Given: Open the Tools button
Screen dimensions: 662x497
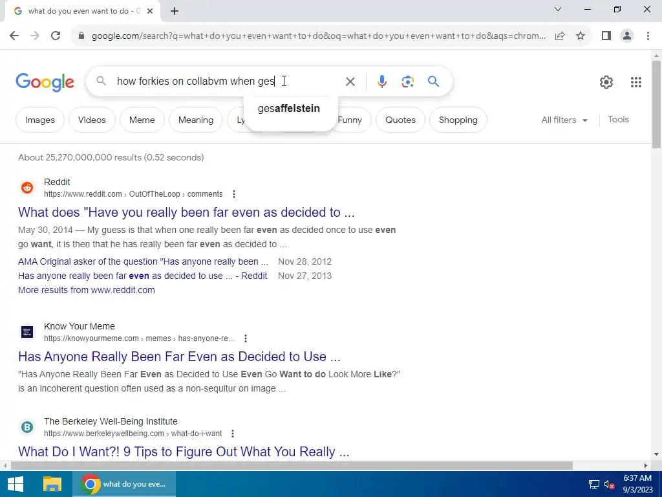Looking at the screenshot, I should click(x=618, y=120).
